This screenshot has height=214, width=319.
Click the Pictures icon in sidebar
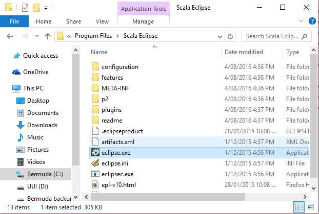(x=21, y=150)
